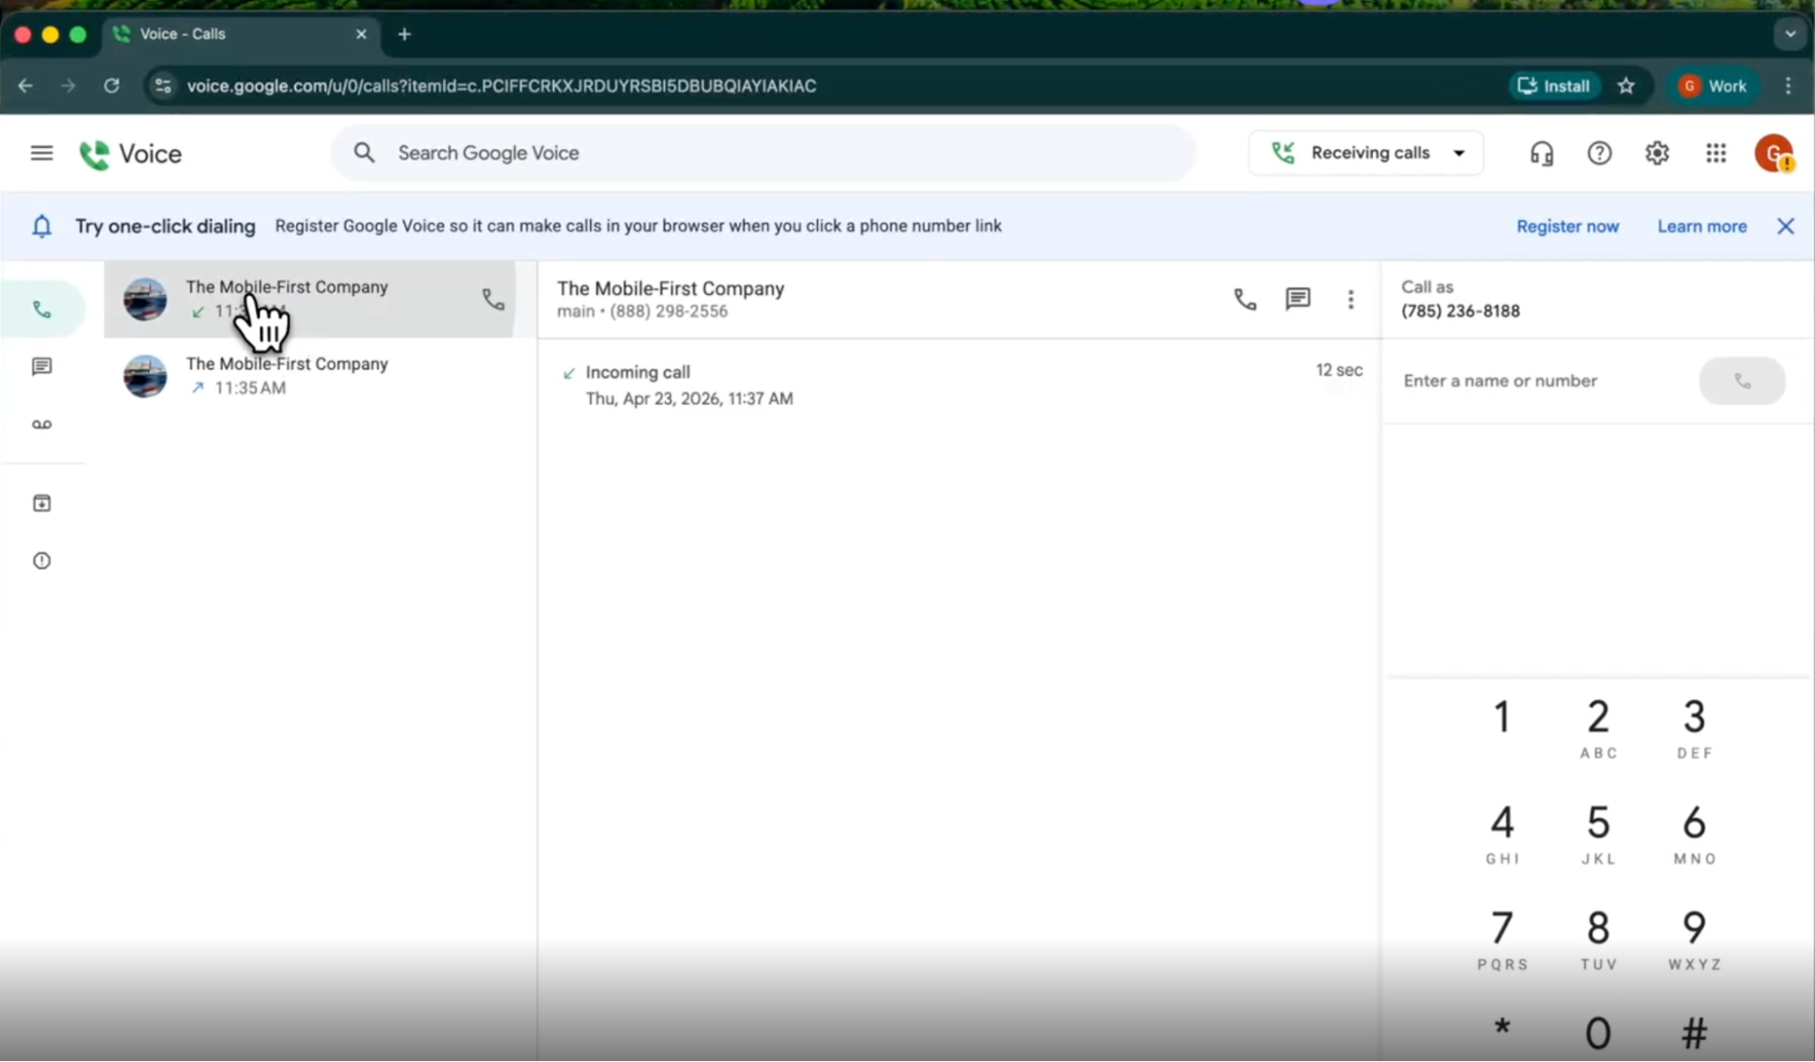The height and width of the screenshot is (1062, 1815).
Task: Close the Voice - Calls tab
Action: (x=361, y=34)
